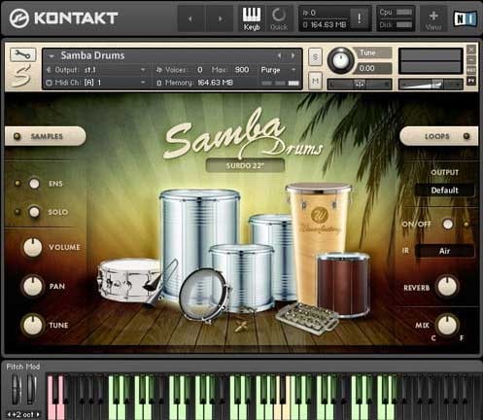Screen dimensions: 483x420
Task: Go to the previous instrument with the left arrow in the header
Action: [x=190, y=18]
